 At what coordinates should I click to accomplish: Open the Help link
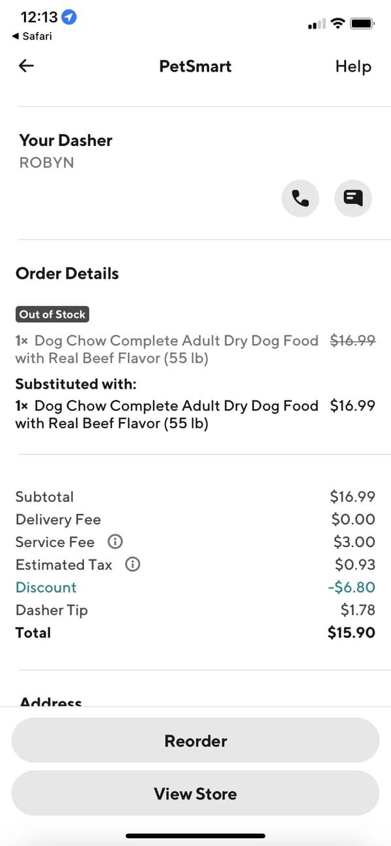(353, 66)
